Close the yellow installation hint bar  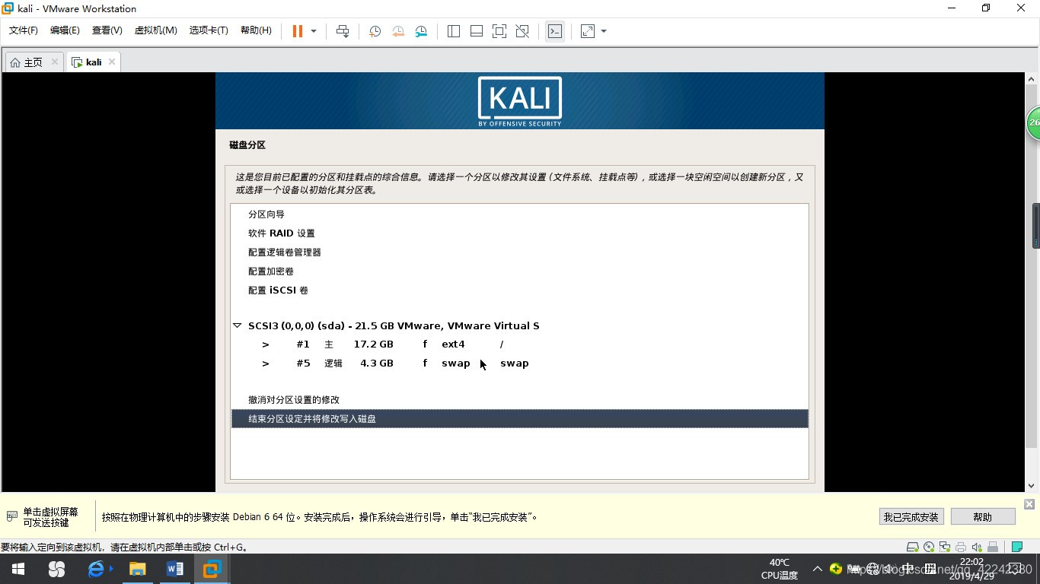(x=1029, y=504)
